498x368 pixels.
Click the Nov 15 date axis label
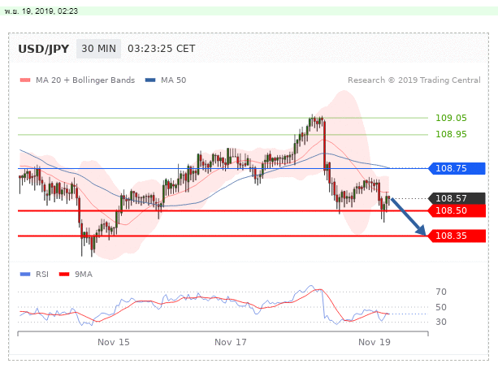point(114,342)
